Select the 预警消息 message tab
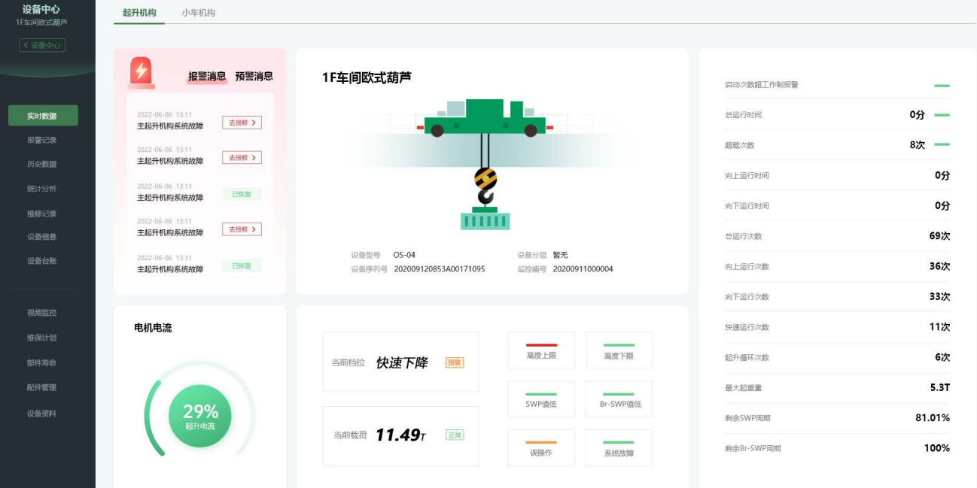The image size is (977, 488). pyautogui.click(x=254, y=76)
